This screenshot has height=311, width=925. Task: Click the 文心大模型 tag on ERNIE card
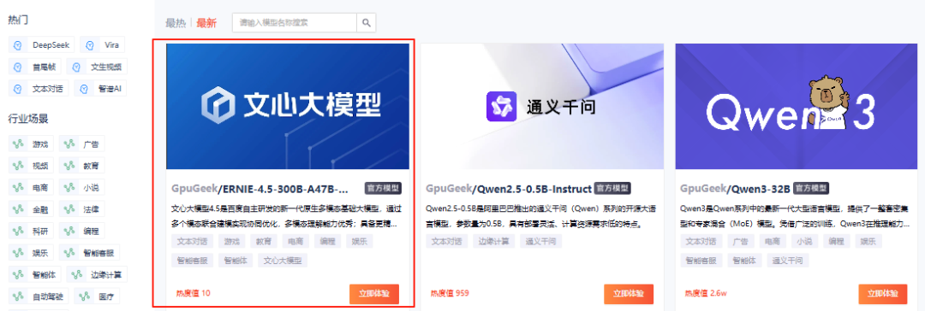pyautogui.click(x=283, y=261)
